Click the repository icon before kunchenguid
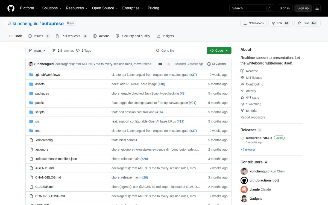 pos(9,24)
